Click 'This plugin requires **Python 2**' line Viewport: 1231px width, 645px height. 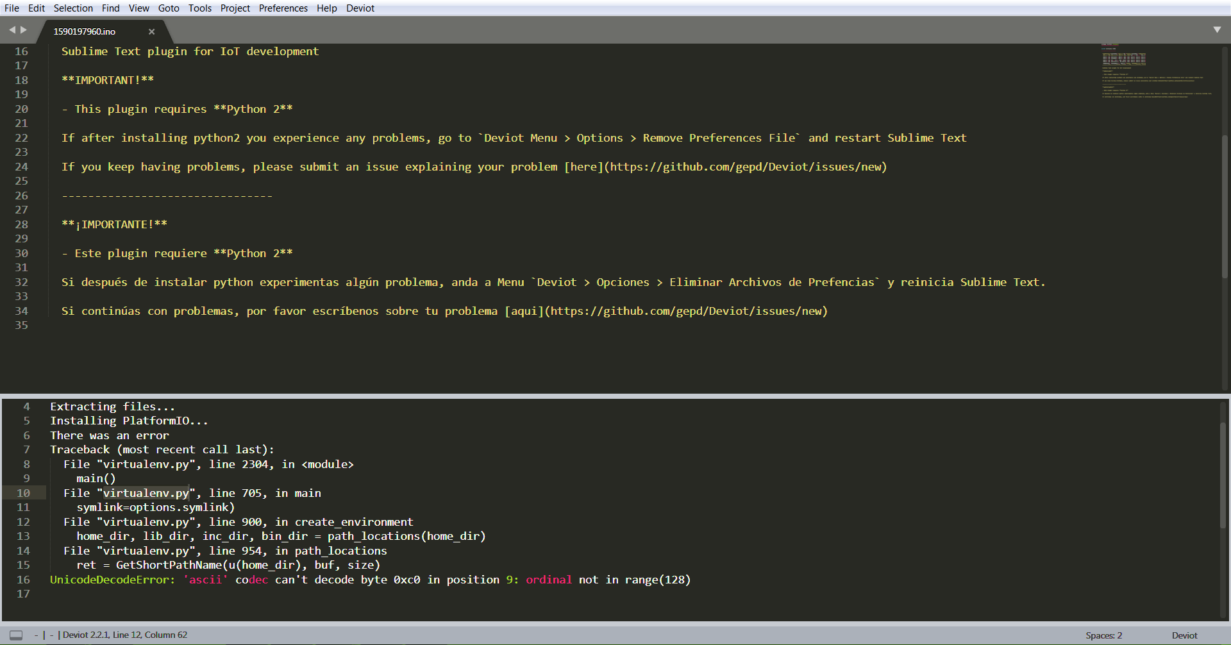[177, 109]
